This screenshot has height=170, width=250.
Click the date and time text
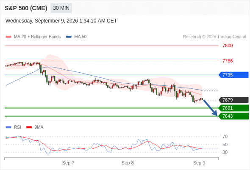pyautogui.click(x=61, y=21)
